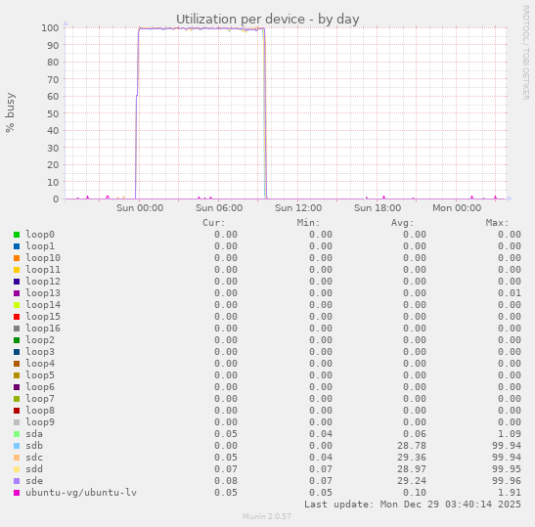
Task: Click the sdd average value 28.97
Action: (x=412, y=469)
